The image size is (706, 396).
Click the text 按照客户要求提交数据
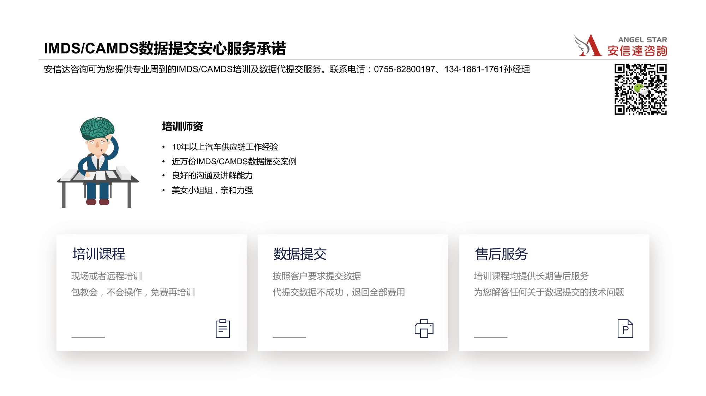tap(317, 276)
